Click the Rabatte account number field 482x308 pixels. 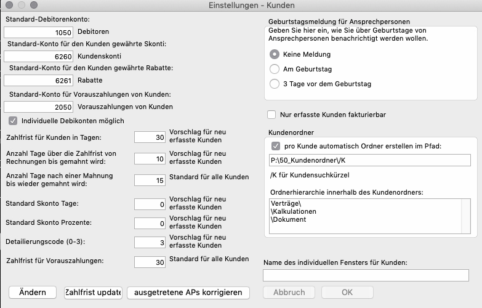(x=39, y=80)
